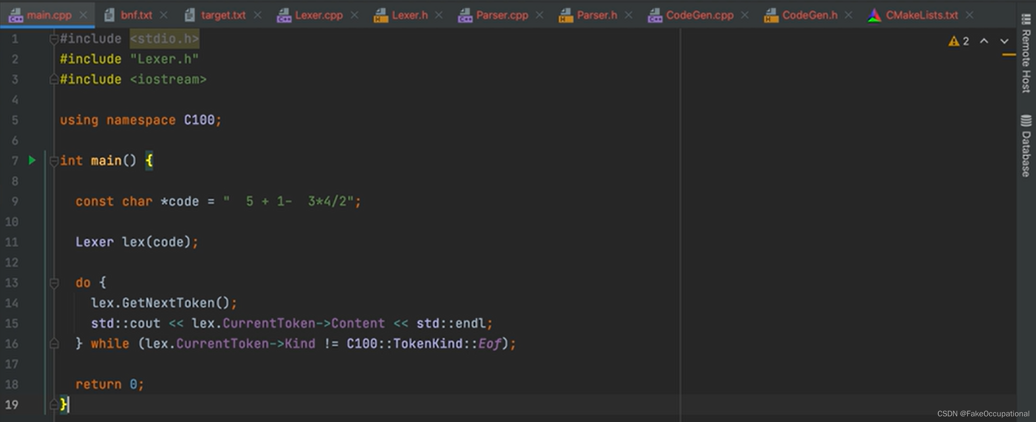This screenshot has width=1036, height=422.
Task: Collapse the main function fold at line 7
Action: point(54,161)
